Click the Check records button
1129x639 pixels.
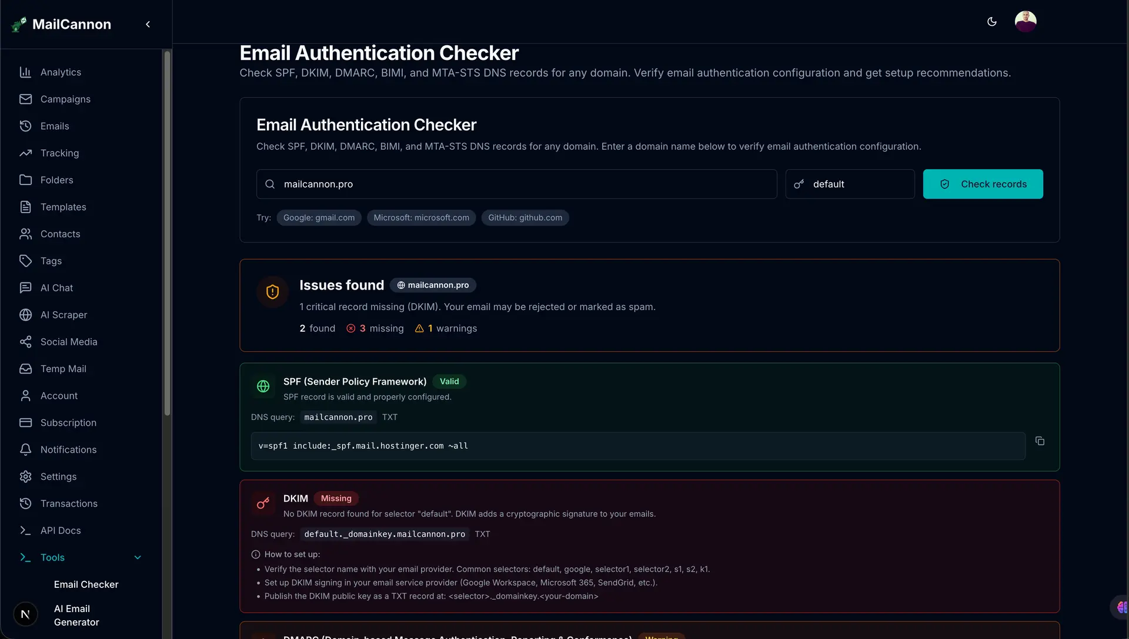[983, 184]
